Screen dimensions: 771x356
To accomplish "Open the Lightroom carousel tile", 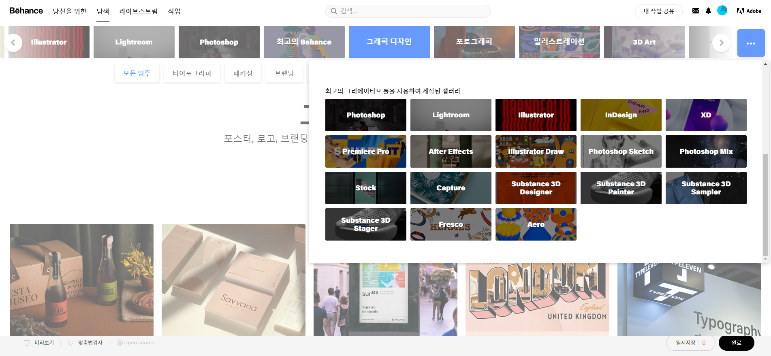I will point(134,42).
